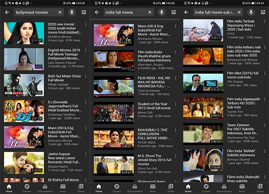The height and width of the screenshot is (194, 269).
Task: Tap microphone next to 'bollywood movies' search
Action: [72, 12]
